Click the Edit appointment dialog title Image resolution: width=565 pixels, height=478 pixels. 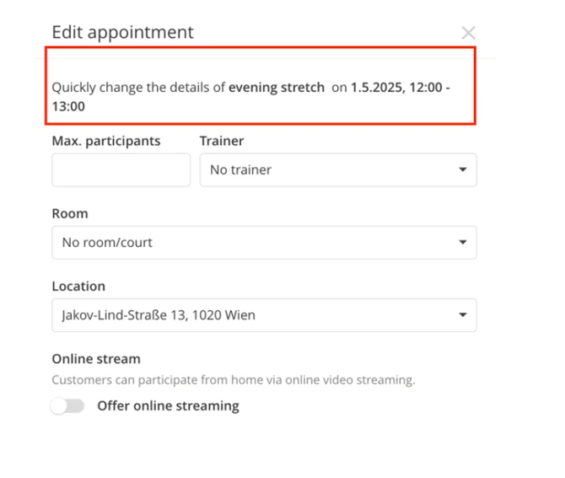click(123, 33)
